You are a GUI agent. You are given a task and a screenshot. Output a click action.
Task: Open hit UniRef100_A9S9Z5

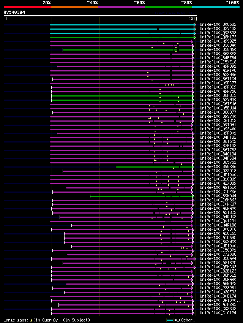tap(218, 41)
